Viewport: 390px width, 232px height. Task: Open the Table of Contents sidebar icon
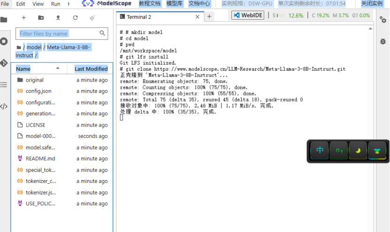click(x=4, y=85)
